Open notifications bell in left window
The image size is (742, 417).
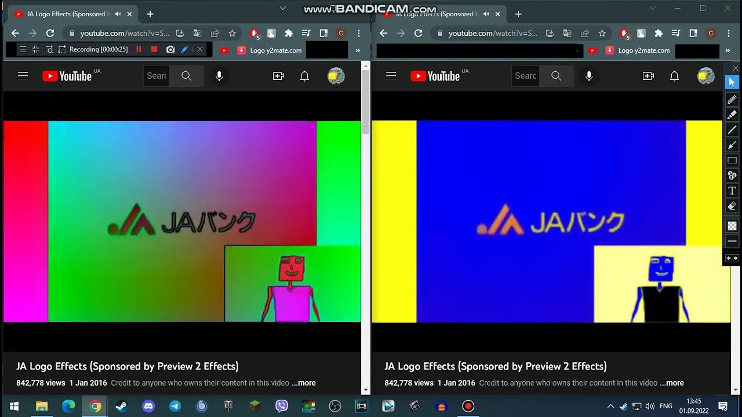[305, 76]
